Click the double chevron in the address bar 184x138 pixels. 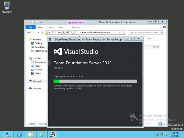click(x=50, y=33)
